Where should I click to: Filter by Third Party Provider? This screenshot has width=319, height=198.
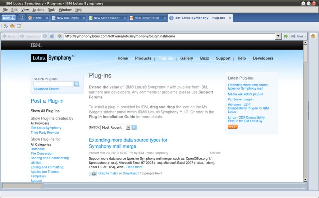pos(45,133)
